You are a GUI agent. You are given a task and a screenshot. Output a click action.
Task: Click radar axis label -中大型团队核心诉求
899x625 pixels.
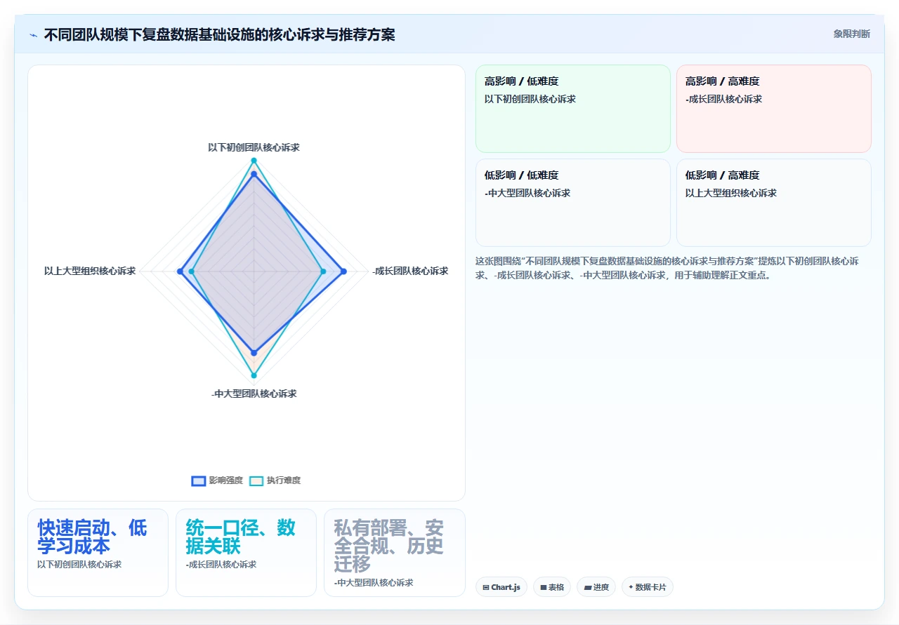point(254,394)
